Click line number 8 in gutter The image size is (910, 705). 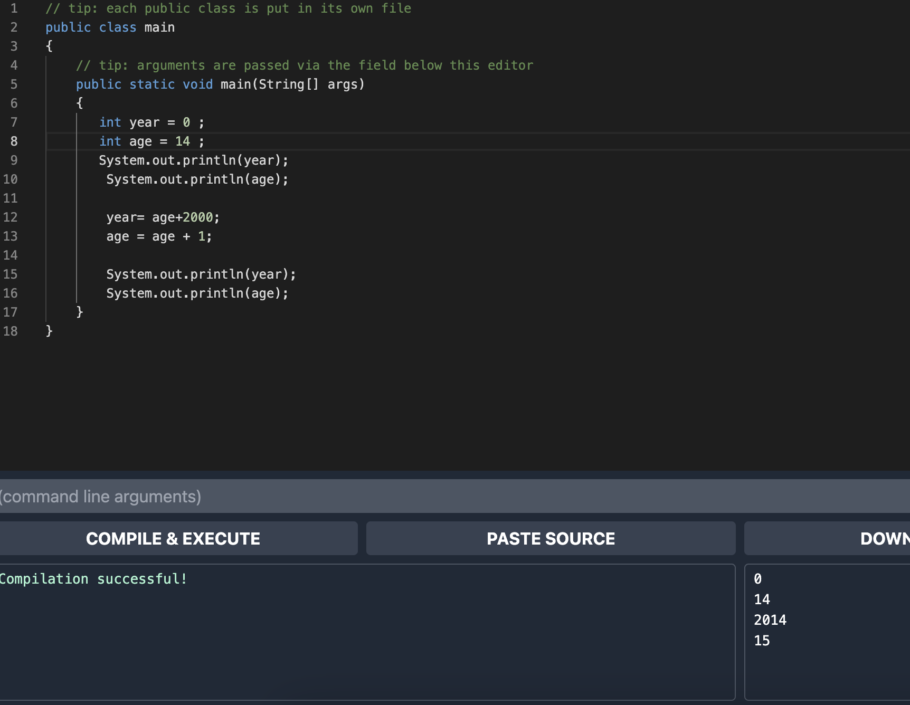(14, 141)
